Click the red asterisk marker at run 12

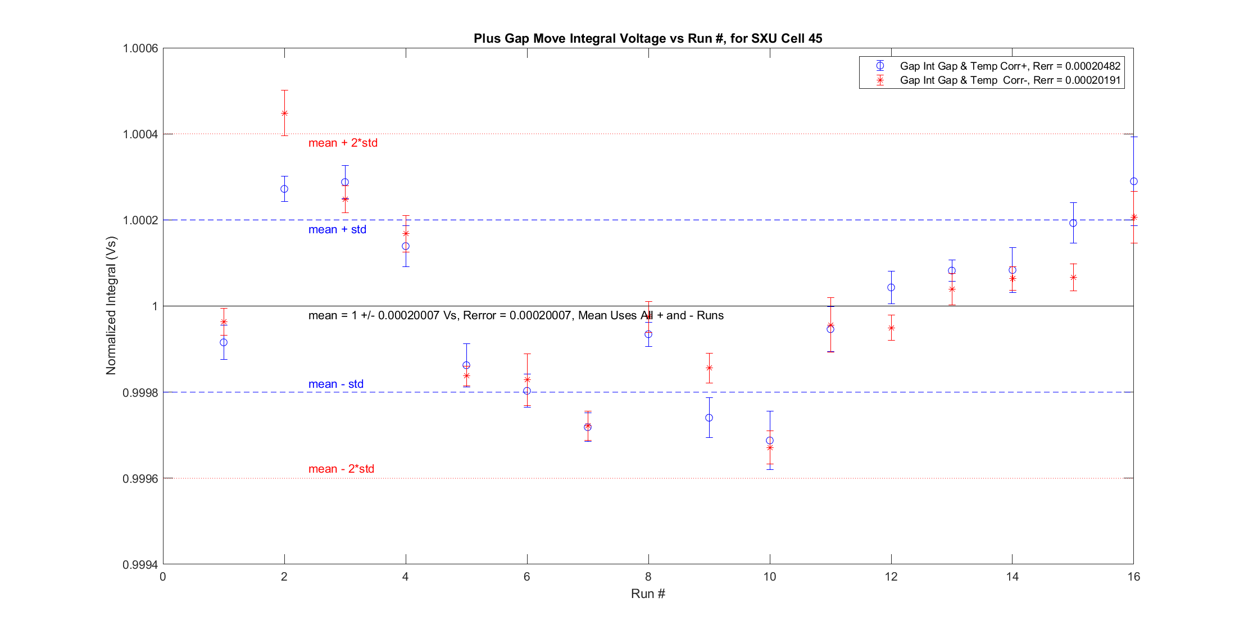pyautogui.click(x=891, y=328)
